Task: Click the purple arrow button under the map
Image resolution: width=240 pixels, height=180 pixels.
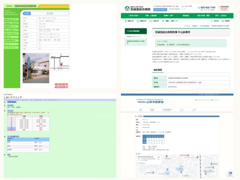Action: click(x=61, y=87)
